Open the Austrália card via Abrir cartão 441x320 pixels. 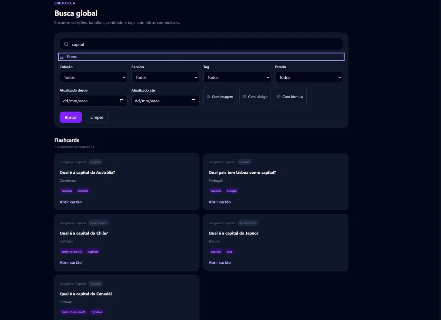click(71, 202)
